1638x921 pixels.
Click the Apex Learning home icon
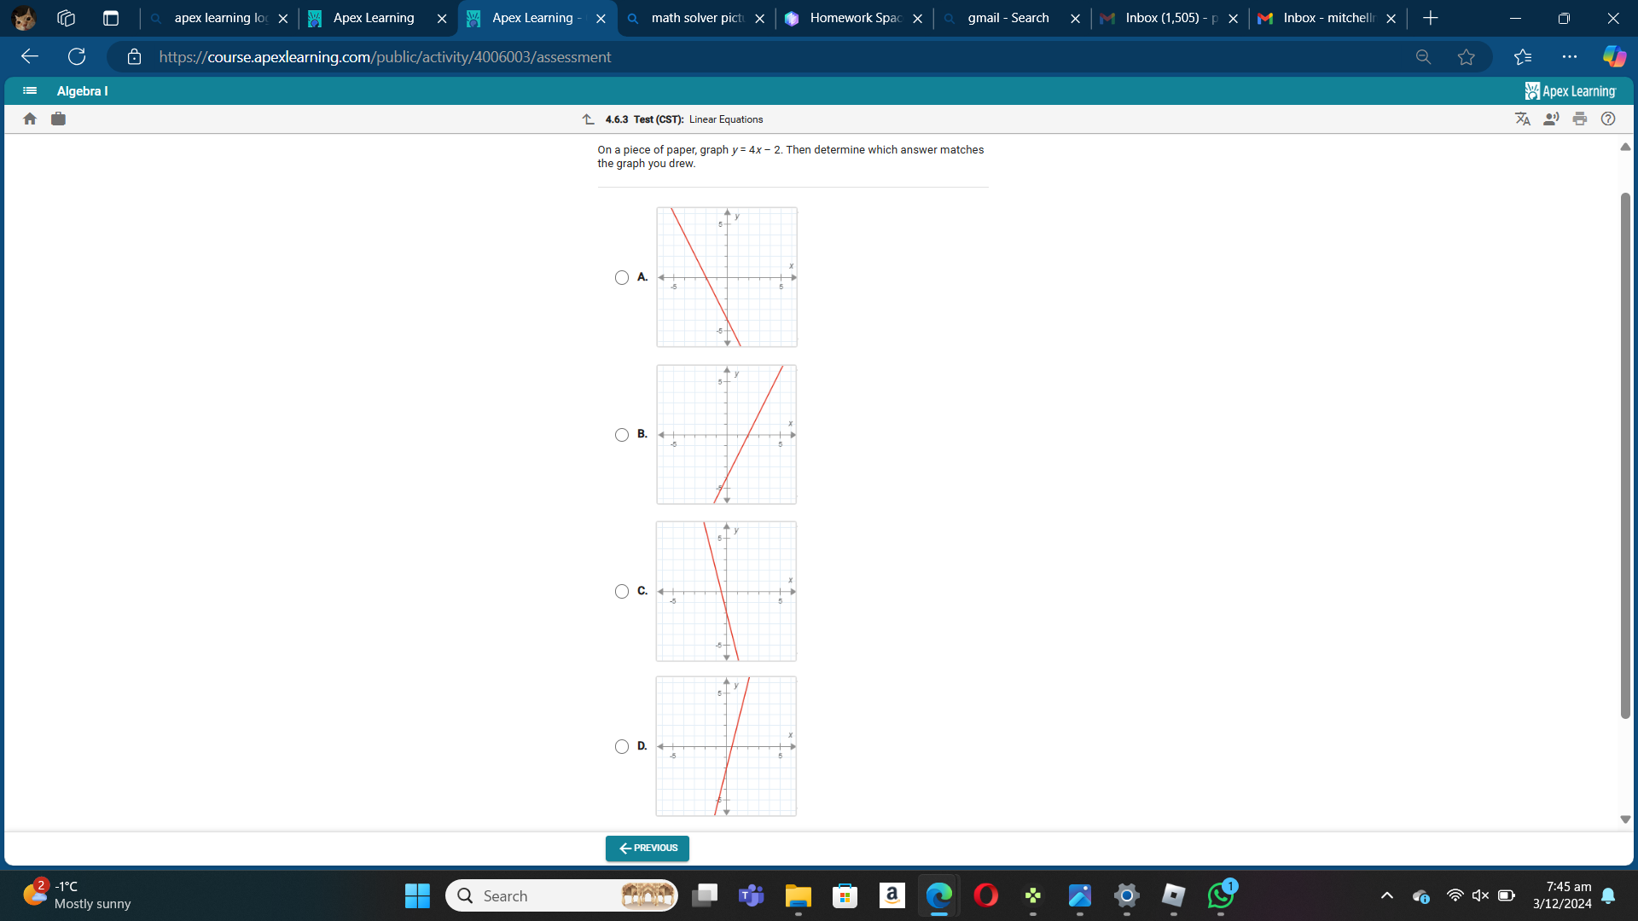pyautogui.click(x=31, y=118)
